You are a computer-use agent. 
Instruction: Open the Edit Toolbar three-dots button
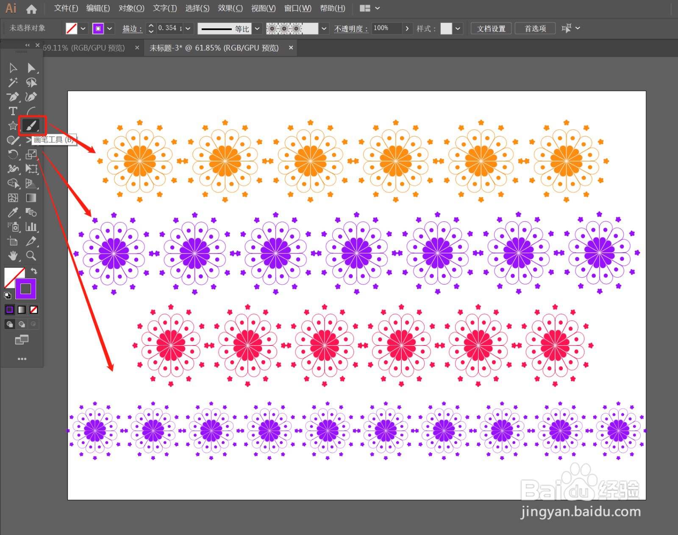coord(22,359)
